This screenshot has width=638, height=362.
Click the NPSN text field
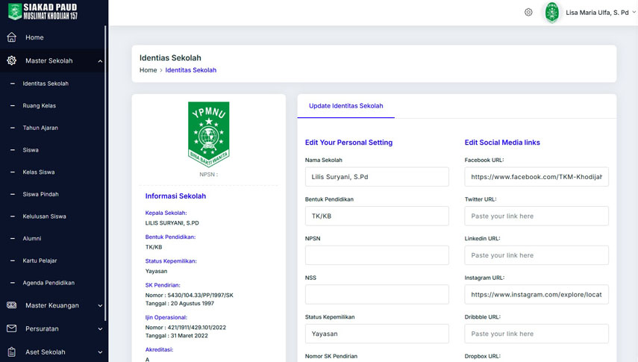click(377, 255)
